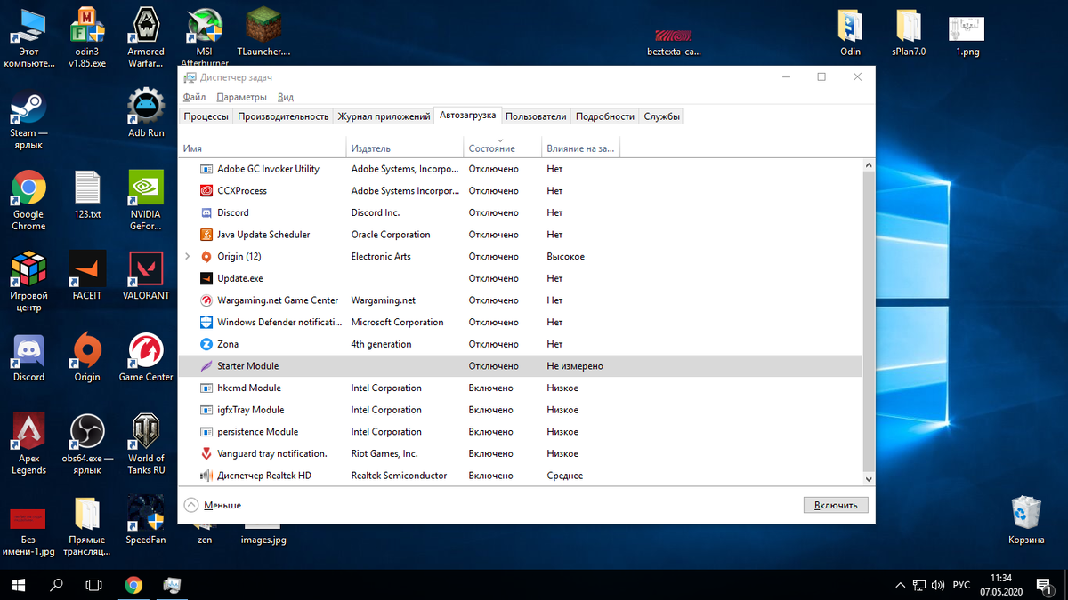This screenshot has width=1068, height=600.
Task: Click the Zona startup entry icon
Action: (206, 344)
